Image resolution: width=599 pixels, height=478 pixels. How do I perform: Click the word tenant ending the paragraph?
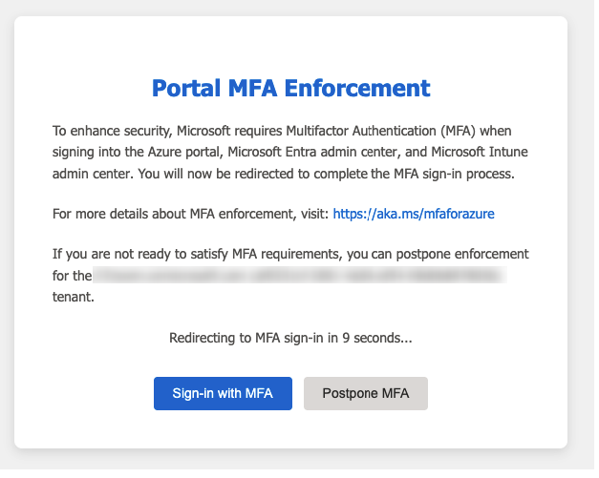(x=73, y=297)
